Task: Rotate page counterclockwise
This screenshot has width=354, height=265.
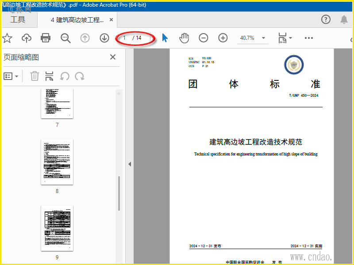Action: pyautogui.click(x=65, y=76)
